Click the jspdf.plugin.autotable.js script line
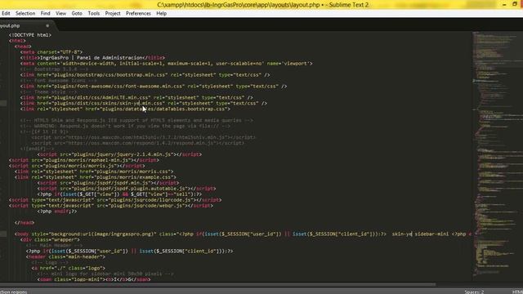Viewport: 523px width, 294px height. [127, 189]
